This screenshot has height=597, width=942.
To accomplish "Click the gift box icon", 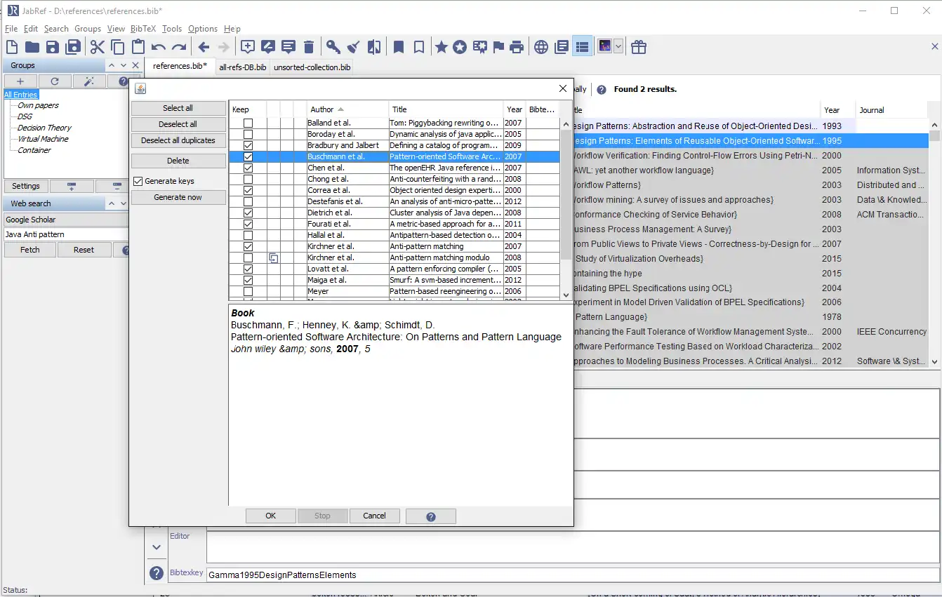I will 638,47.
